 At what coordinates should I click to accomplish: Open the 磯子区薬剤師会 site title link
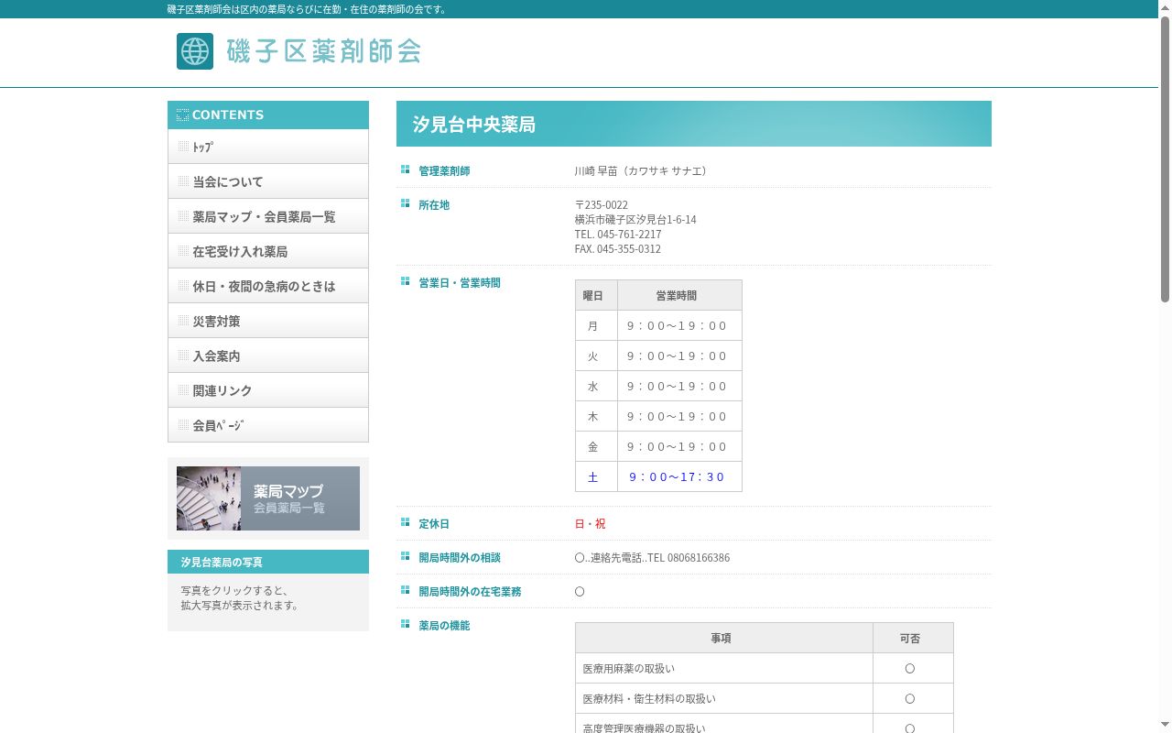[x=323, y=51]
